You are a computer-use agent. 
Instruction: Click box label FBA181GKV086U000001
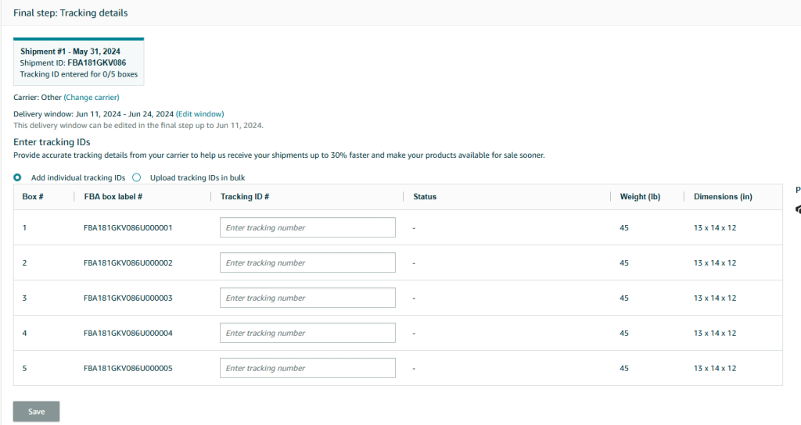pos(128,228)
